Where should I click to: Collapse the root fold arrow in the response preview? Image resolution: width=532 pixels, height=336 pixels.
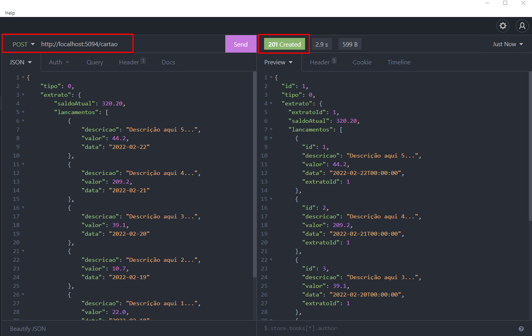[x=271, y=77]
